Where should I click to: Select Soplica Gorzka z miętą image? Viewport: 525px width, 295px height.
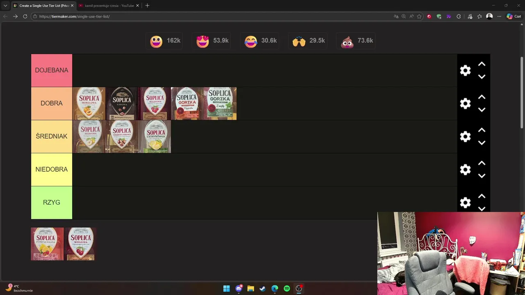pyautogui.click(x=220, y=103)
